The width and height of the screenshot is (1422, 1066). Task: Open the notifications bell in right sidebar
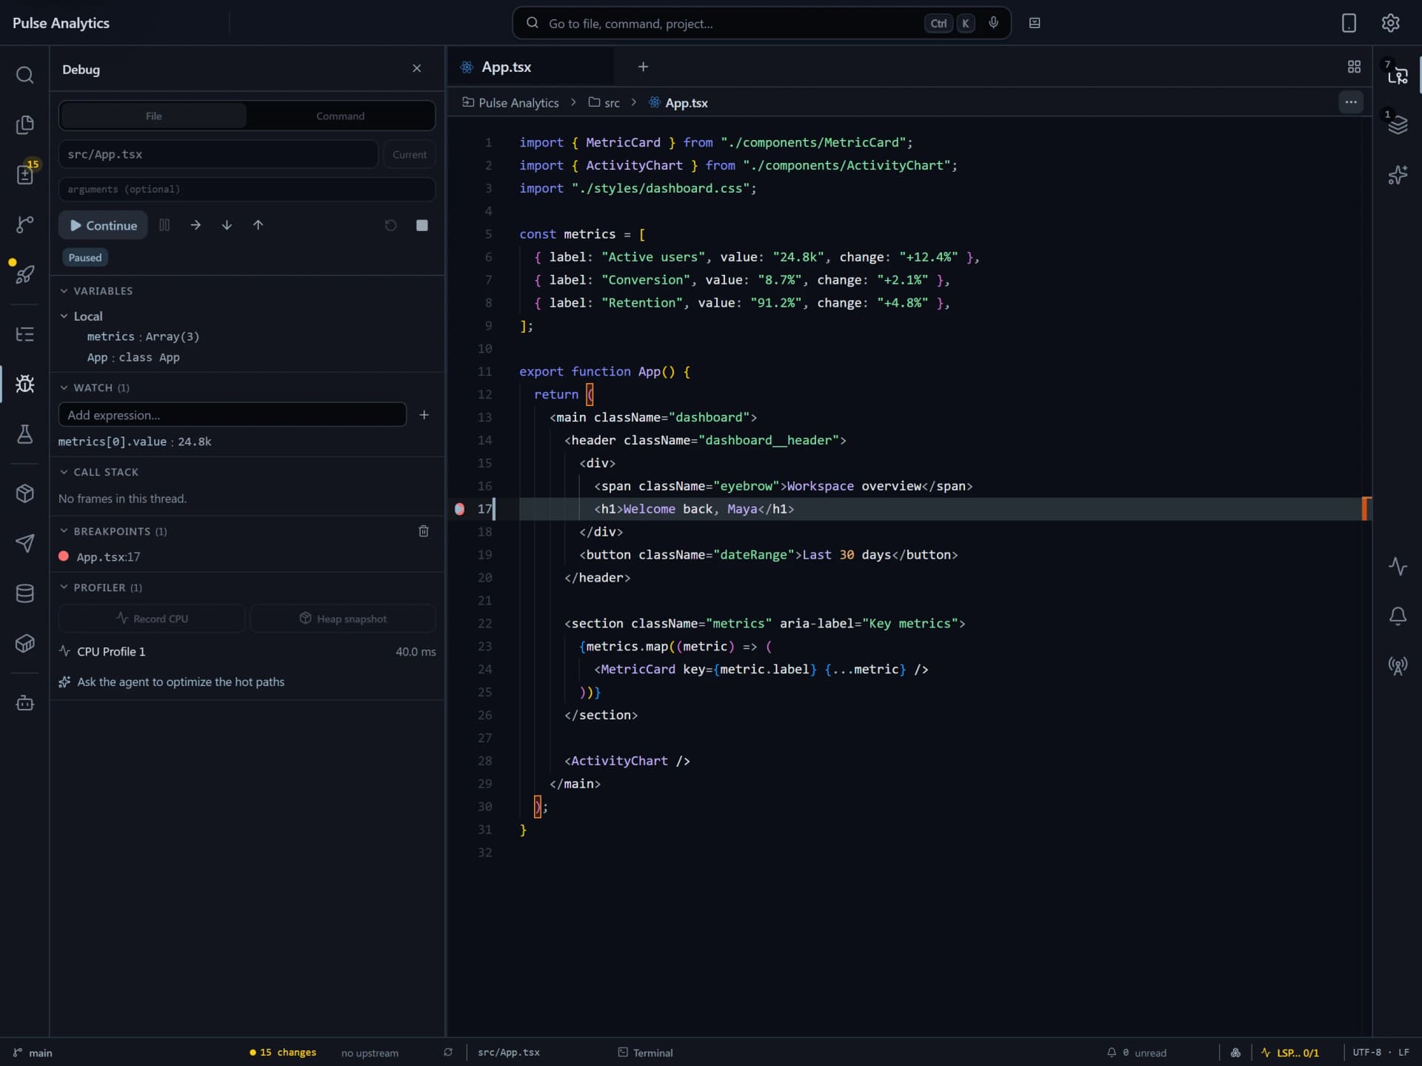[1398, 616]
